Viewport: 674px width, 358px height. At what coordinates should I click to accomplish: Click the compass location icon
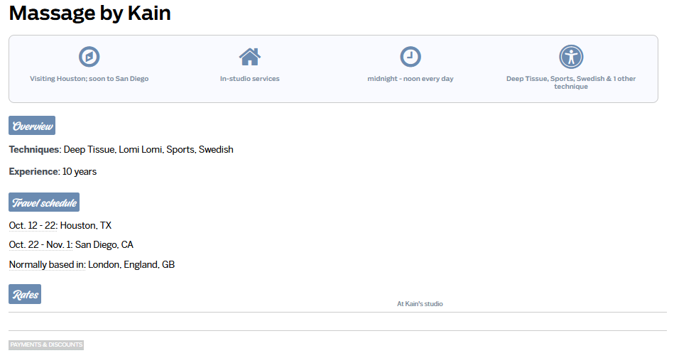tap(89, 56)
